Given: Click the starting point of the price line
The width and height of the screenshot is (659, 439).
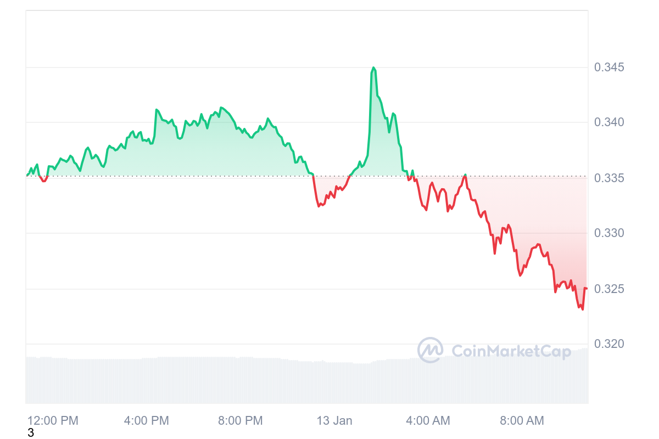Looking at the screenshot, I should pyautogui.click(x=27, y=175).
